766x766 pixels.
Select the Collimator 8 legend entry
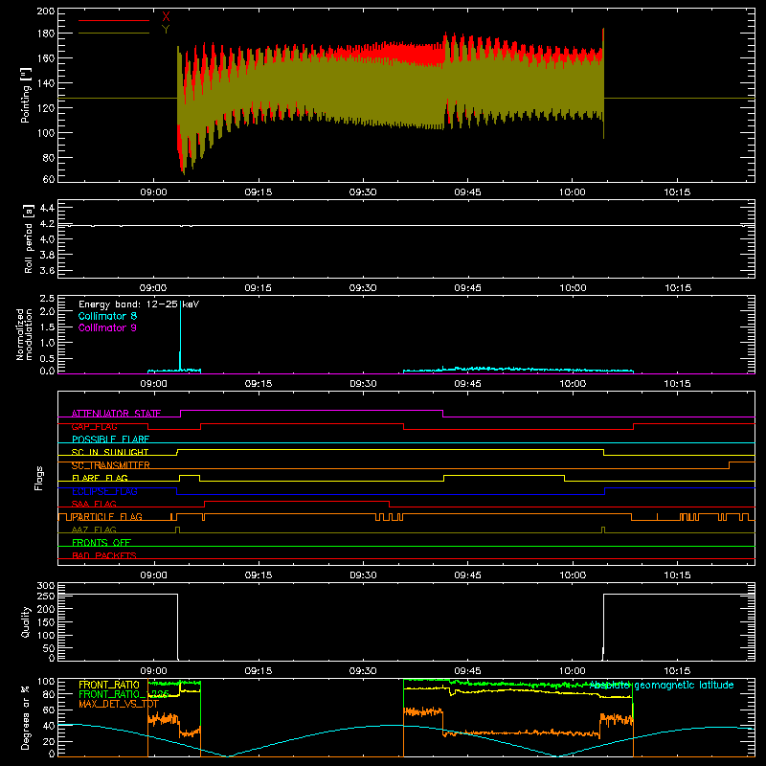tap(107, 316)
